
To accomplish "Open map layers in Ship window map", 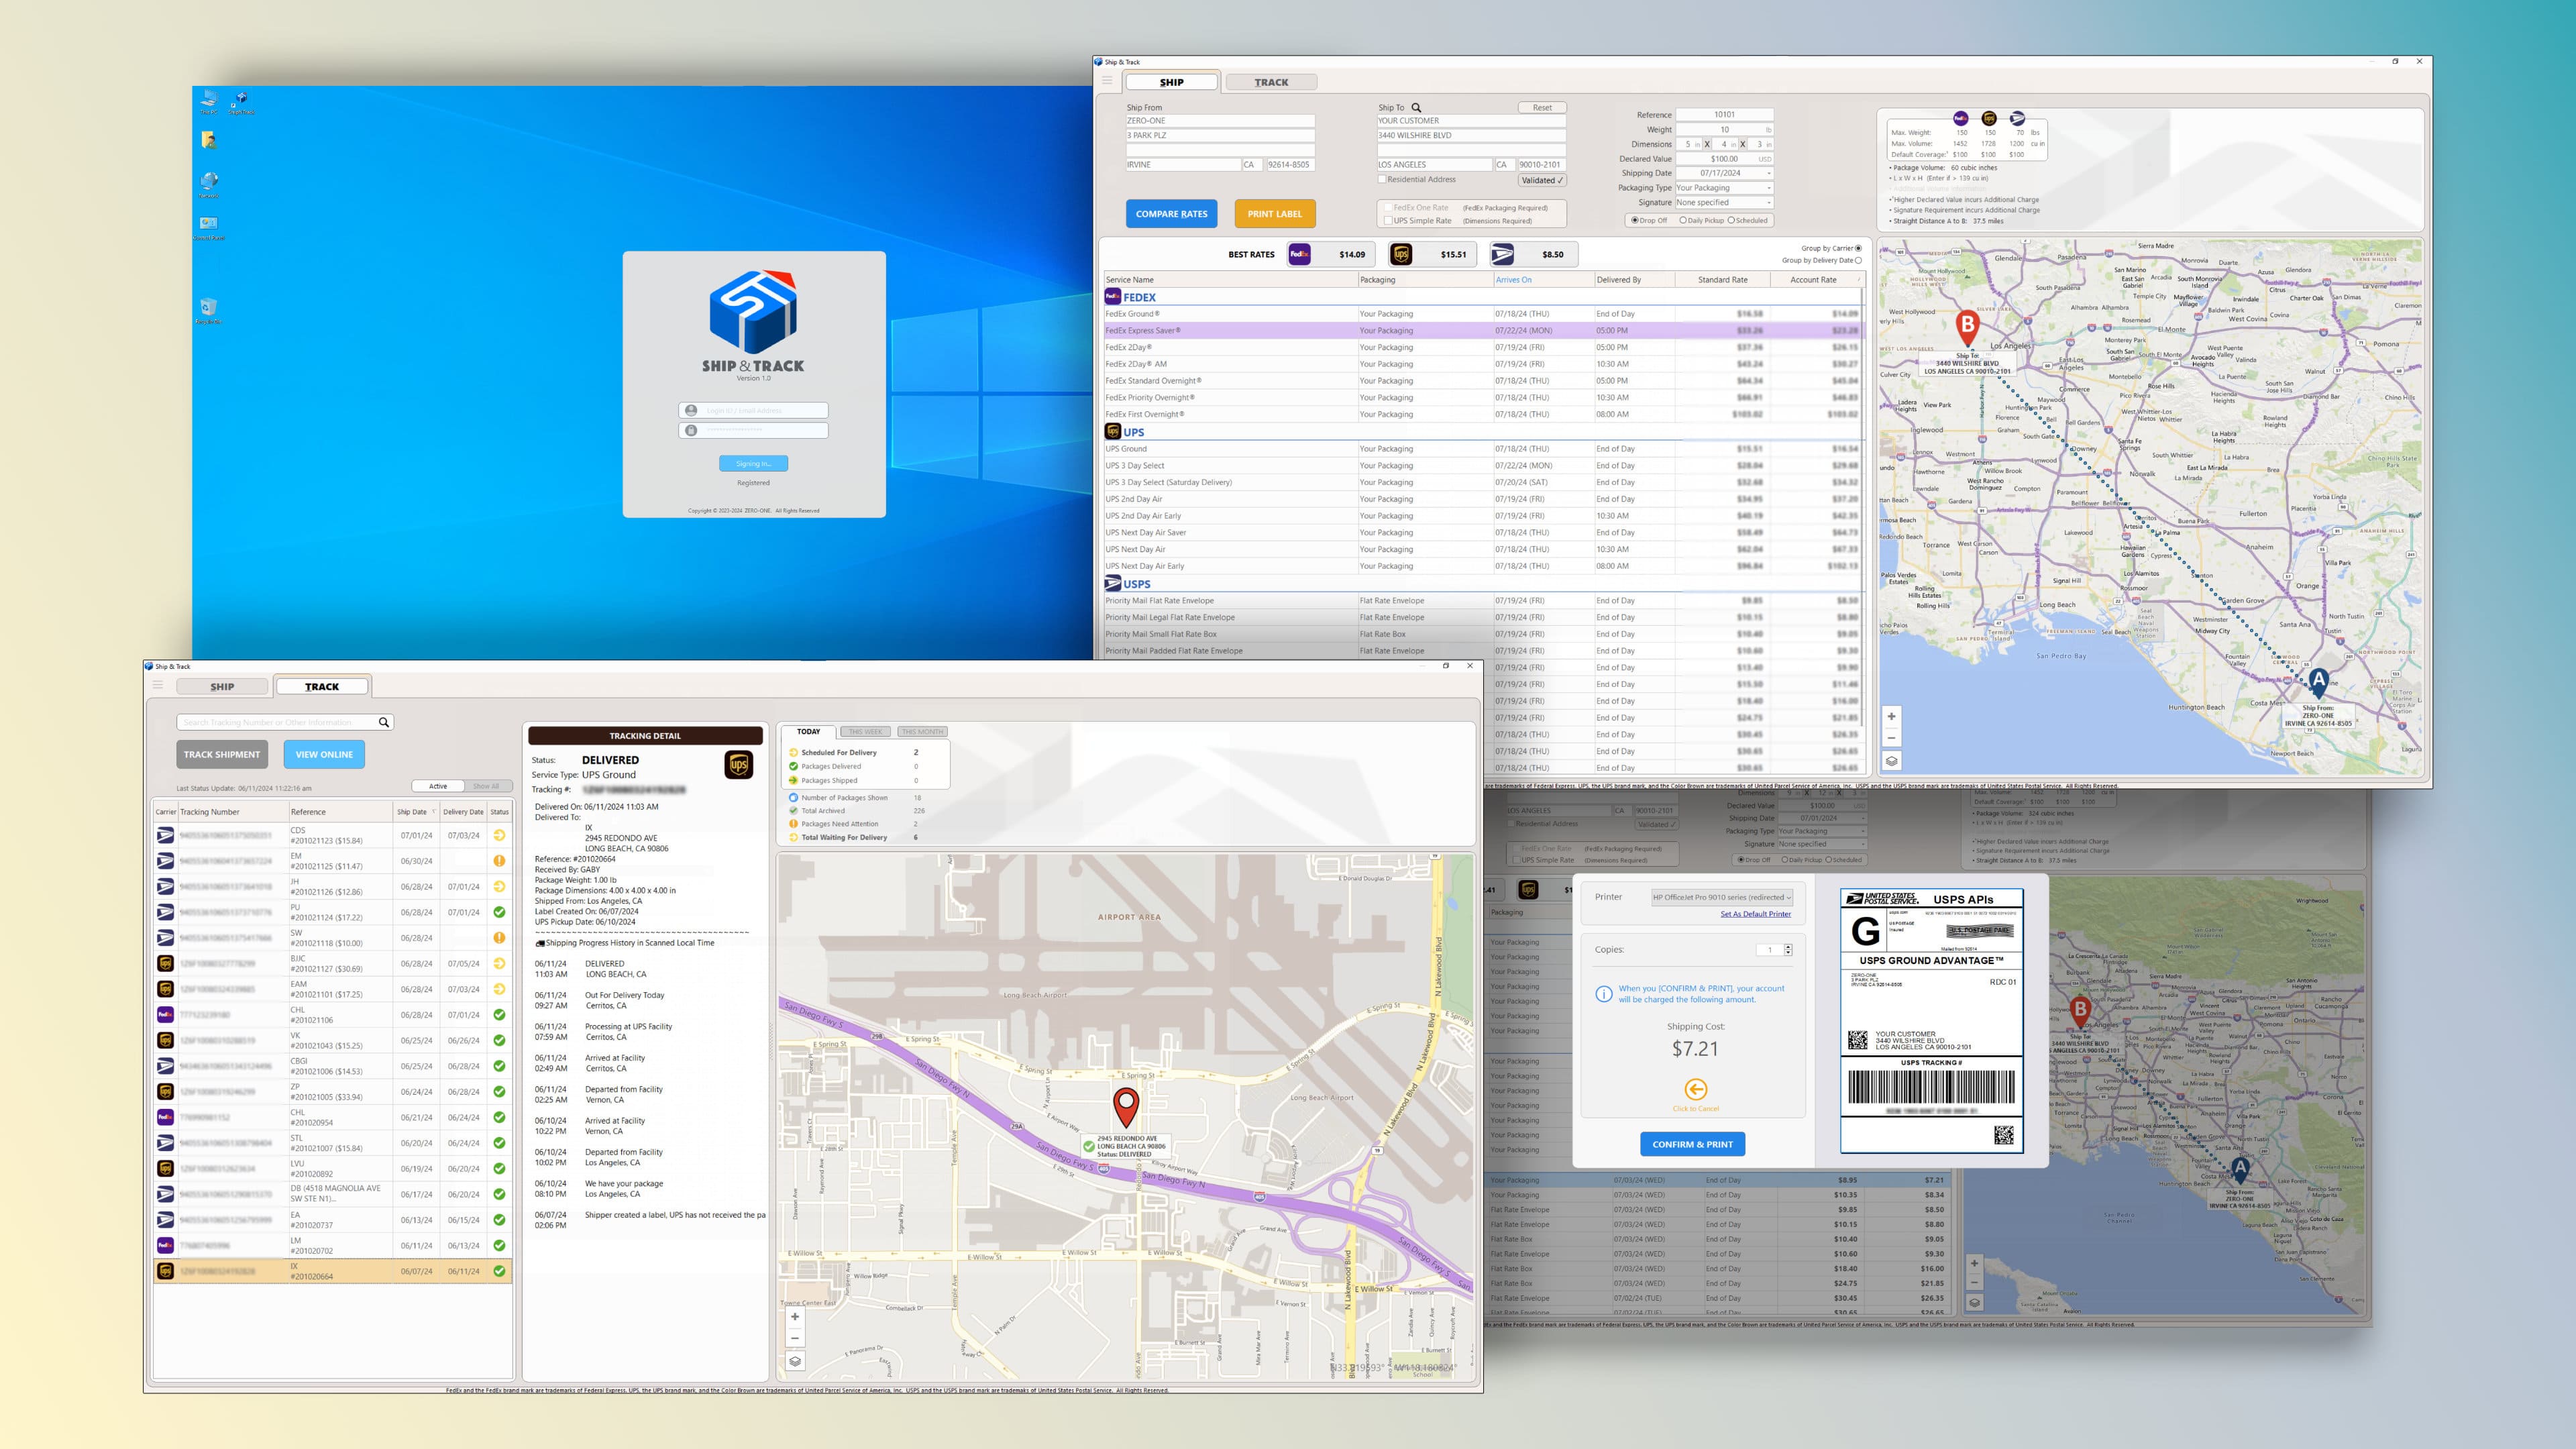I will click(1891, 761).
